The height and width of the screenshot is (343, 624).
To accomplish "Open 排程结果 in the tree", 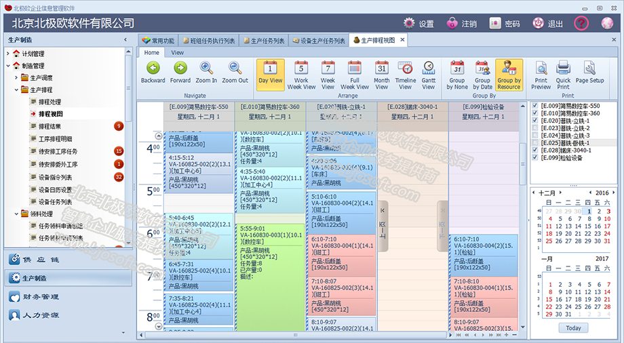I will tap(50, 127).
